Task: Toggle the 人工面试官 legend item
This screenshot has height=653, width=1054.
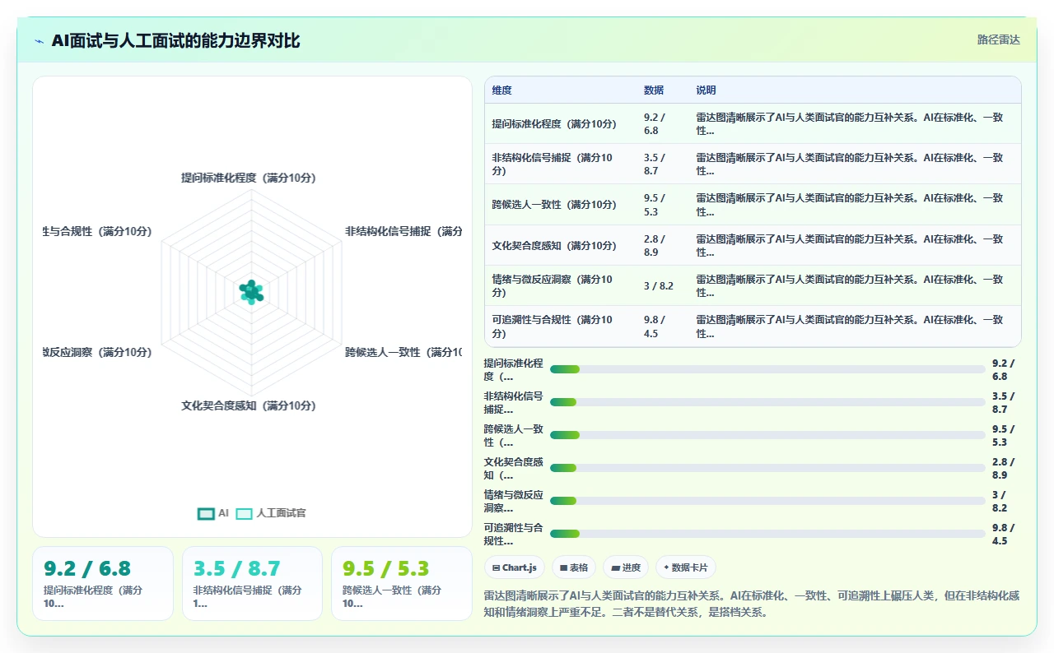Action: (271, 513)
